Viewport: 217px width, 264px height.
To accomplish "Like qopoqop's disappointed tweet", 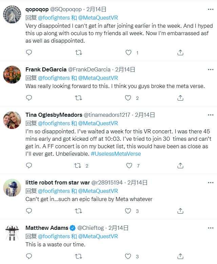I will coord(128,52).
